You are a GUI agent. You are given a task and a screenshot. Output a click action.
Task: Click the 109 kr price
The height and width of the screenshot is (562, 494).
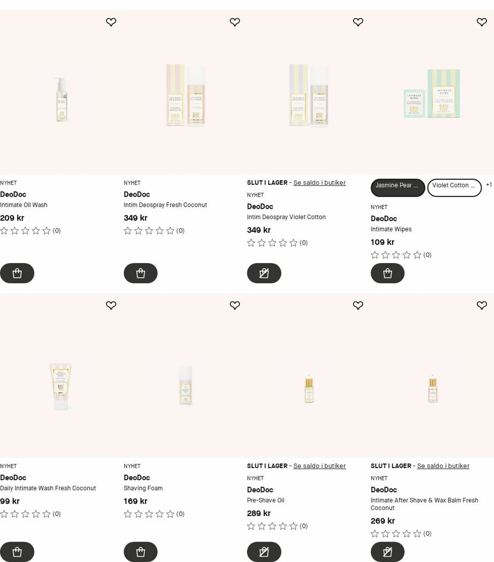click(383, 242)
